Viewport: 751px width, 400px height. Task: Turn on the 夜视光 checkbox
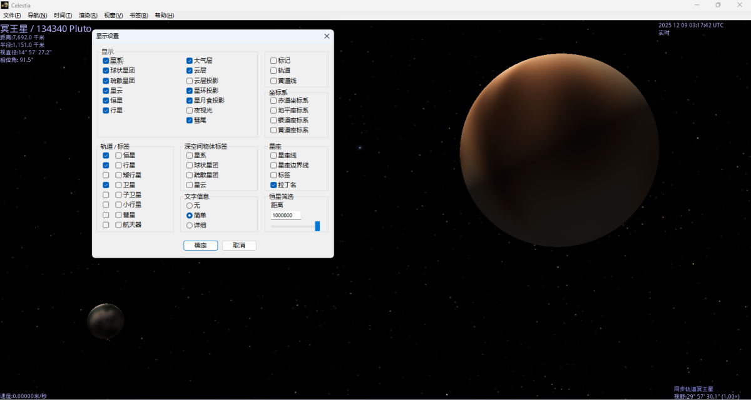coord(190,110)
